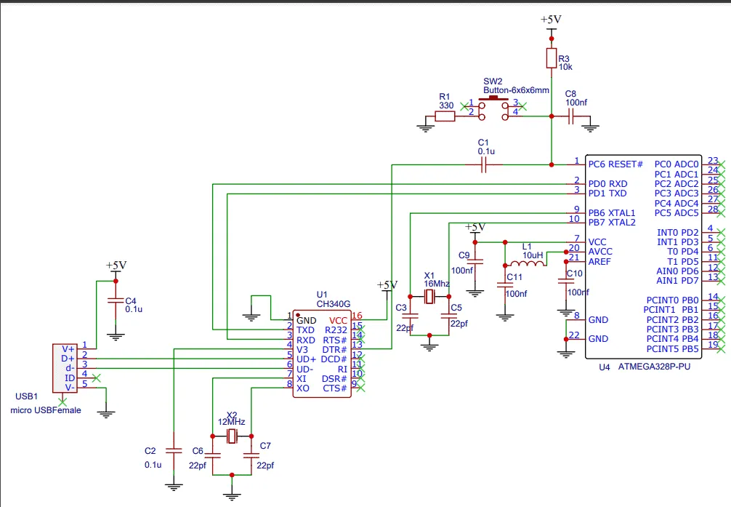Select the ATMEGA328P-PU chip U4 body
731x507 pixels.
643,257
